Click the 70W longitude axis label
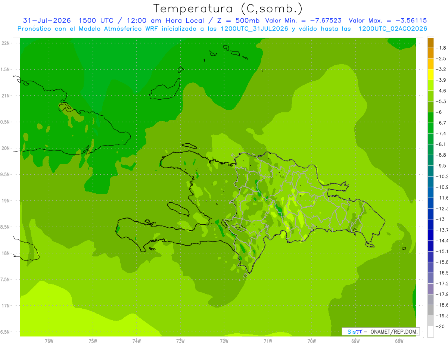Viewport: 448px width, 346px height. 312,341
